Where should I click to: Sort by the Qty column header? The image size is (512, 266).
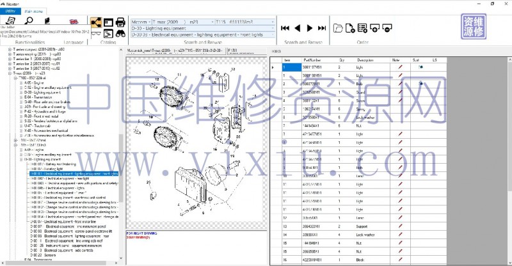[x=342, y=60]
